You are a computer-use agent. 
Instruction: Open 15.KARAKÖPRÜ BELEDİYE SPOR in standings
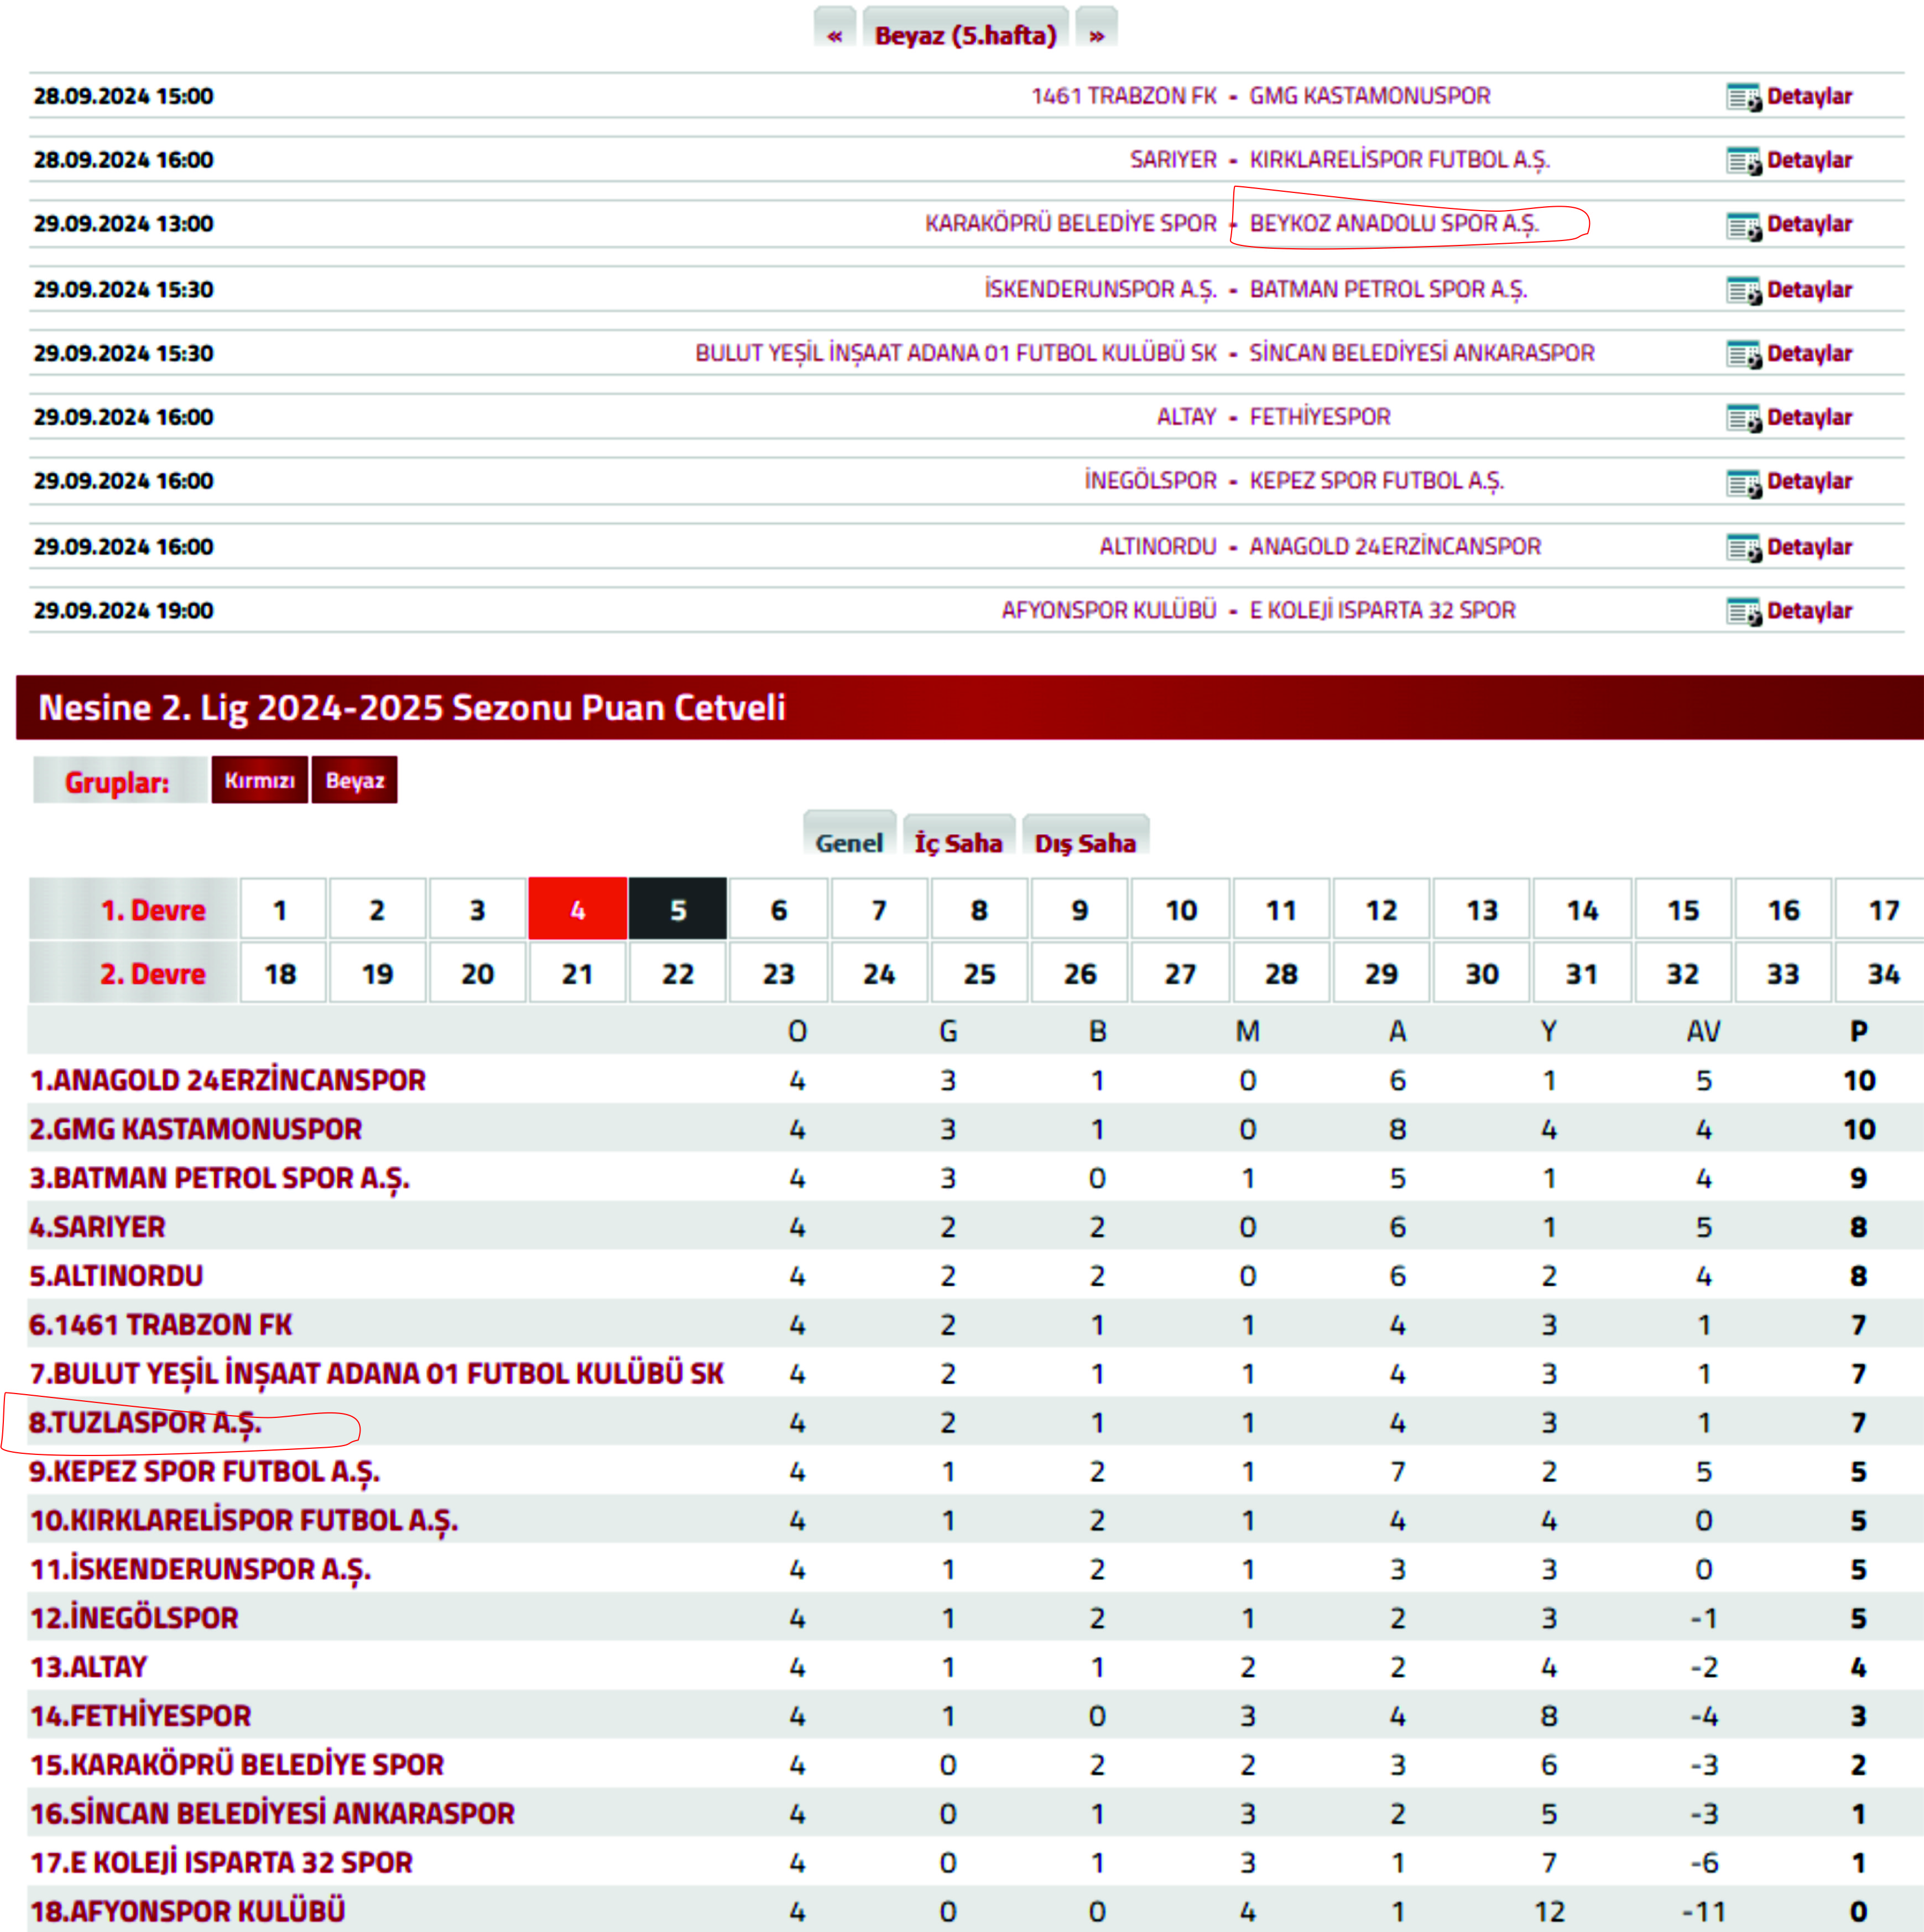[x=237, y=1765]
